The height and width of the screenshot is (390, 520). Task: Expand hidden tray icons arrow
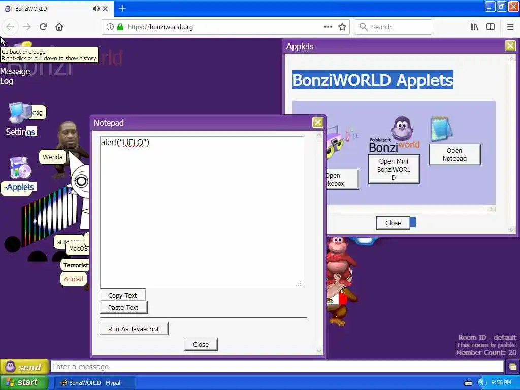pyautogui.click(x=482, y=383)
